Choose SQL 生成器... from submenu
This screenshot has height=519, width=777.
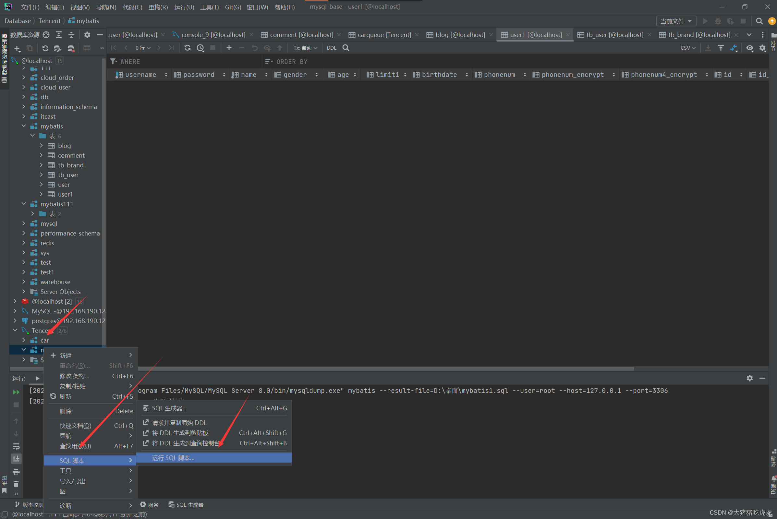click(x=214, y=408)
